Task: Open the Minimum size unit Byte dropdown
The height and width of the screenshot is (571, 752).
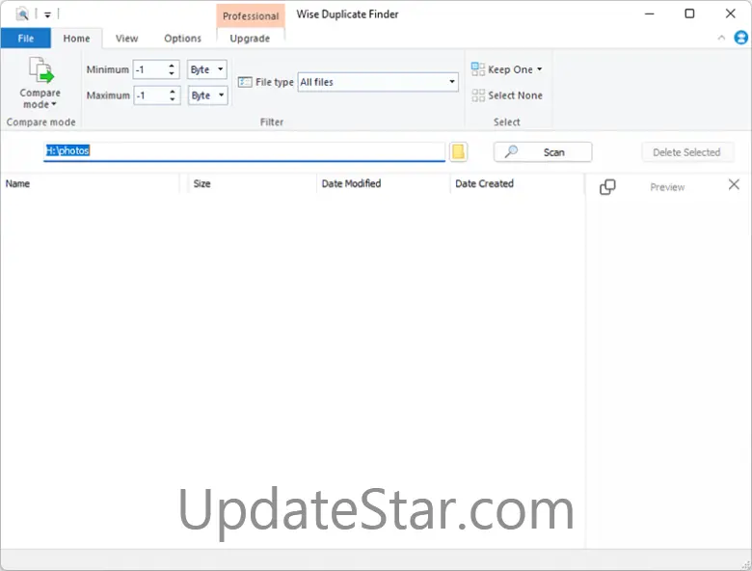Action: point(207,69)
